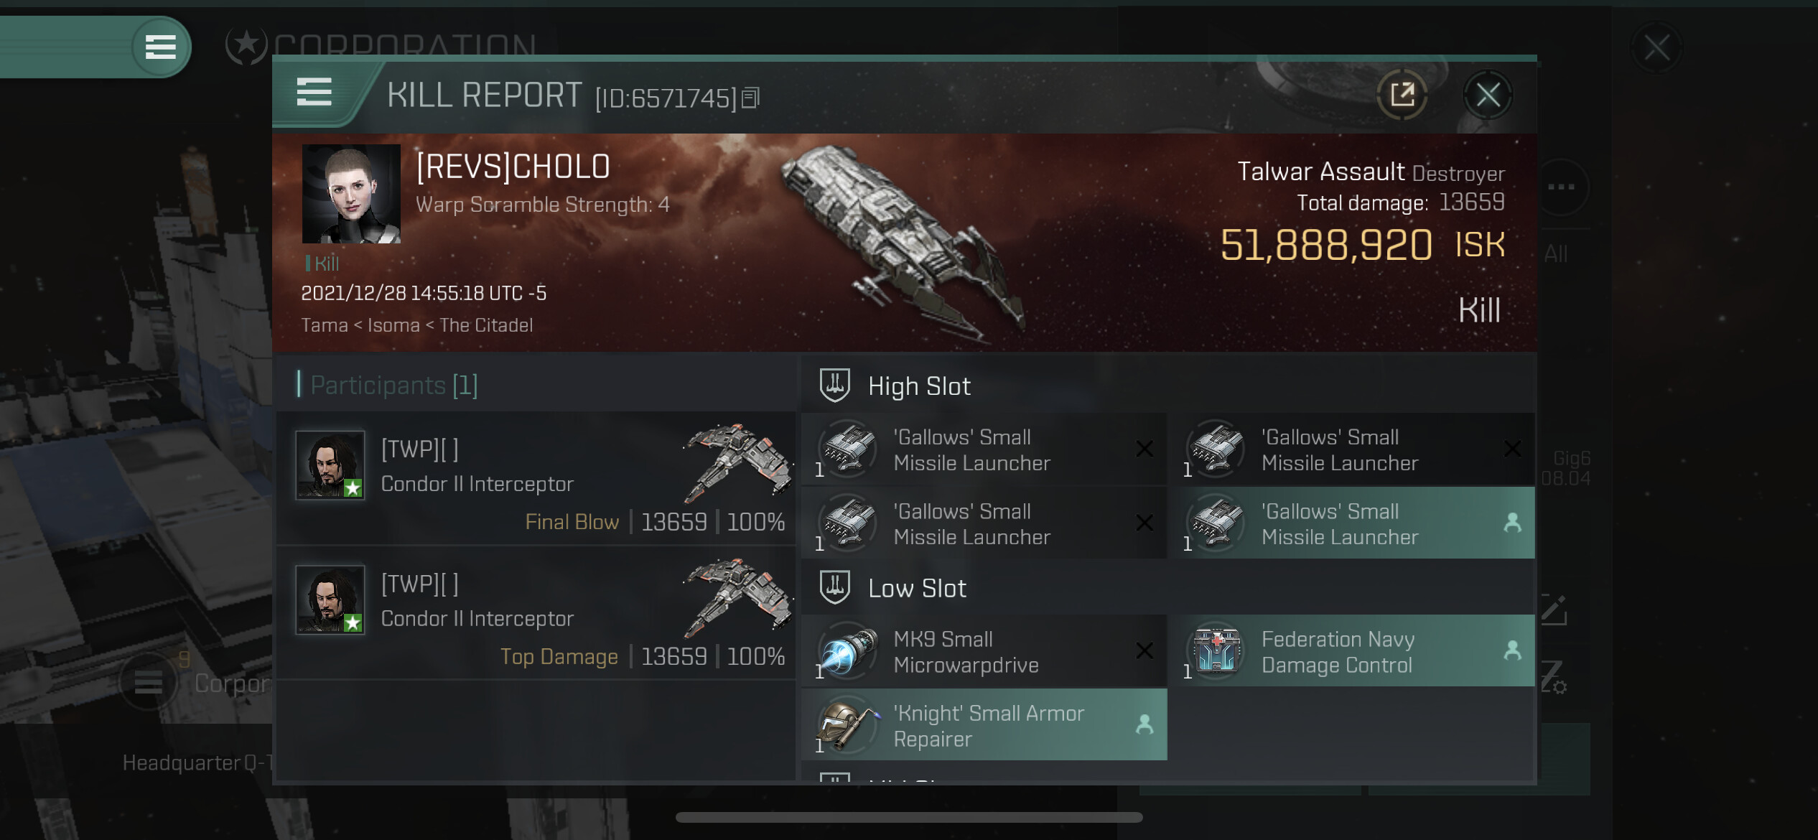Screen dimensions: 1818x840
Task: Open the MK9 Small Microwarpdrive item
Action: [x=984, y=651]
